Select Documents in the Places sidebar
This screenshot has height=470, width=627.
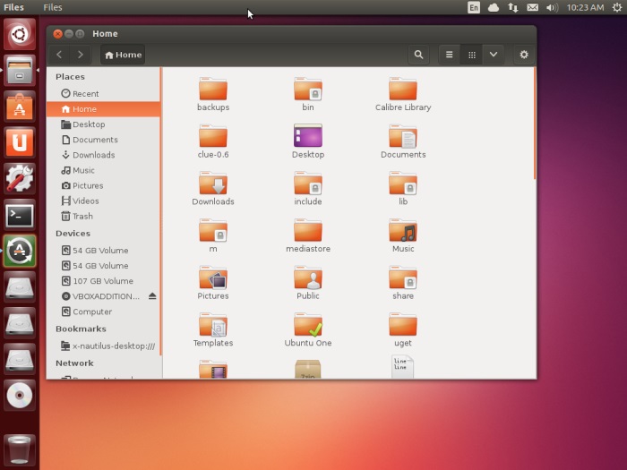[104, 140]
